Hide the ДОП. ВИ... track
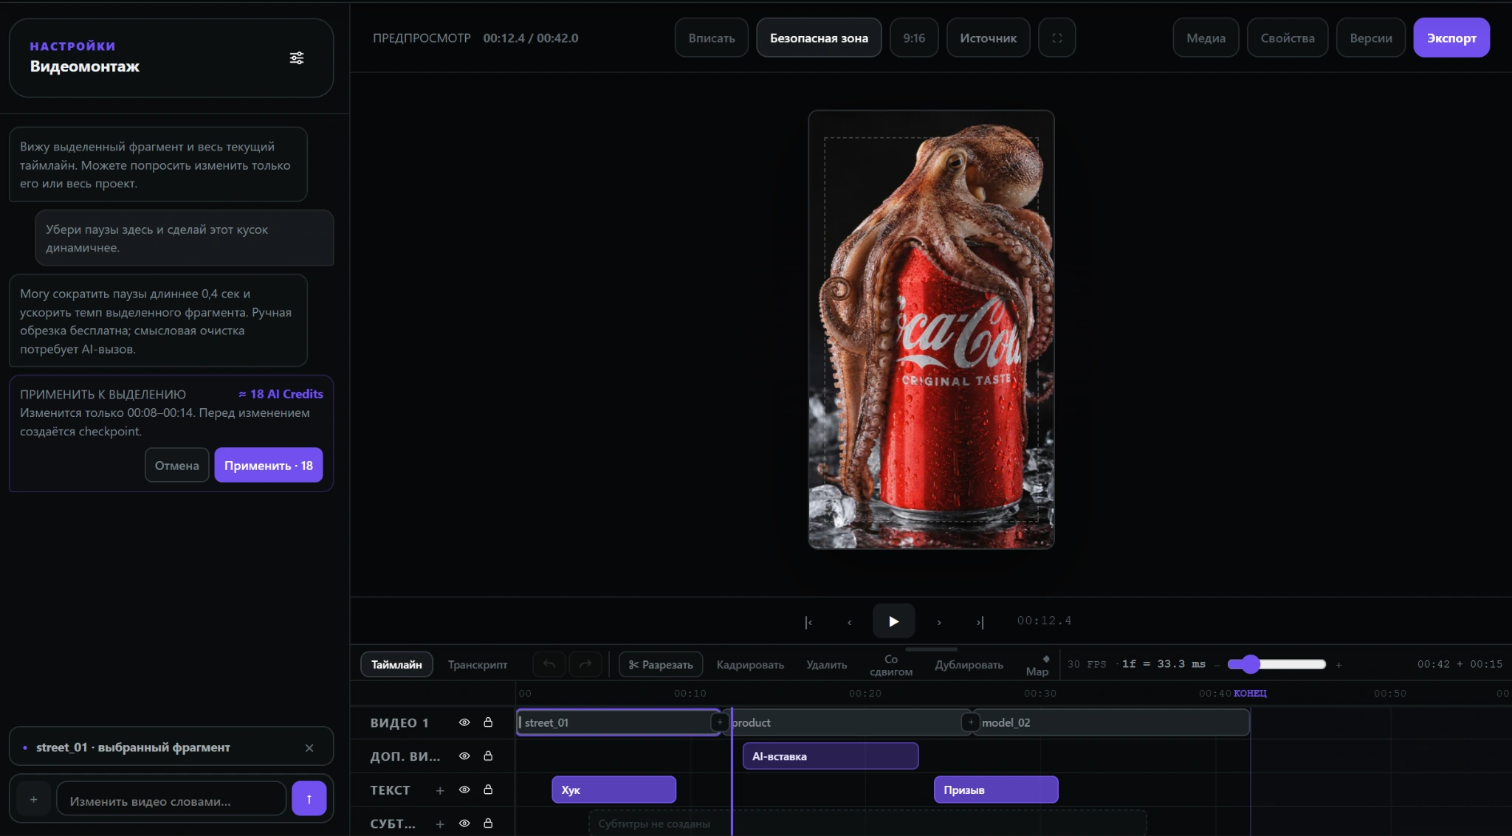Screen dimensions: 1512x836 coord(464,756)
